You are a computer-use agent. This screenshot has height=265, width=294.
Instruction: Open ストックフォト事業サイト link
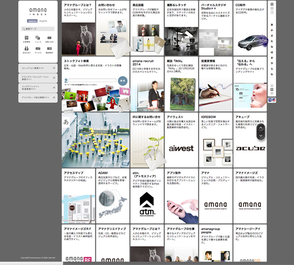pos(38,68)
